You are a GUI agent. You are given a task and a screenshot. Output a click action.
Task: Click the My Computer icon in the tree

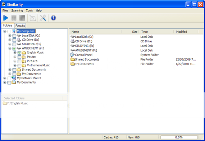(x=14, y=31)
